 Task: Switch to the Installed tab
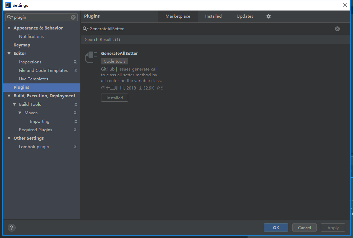(x=213, y=16)
